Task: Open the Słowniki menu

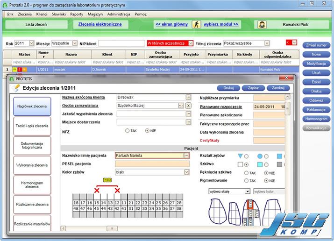Action: (x=58, y=14)
